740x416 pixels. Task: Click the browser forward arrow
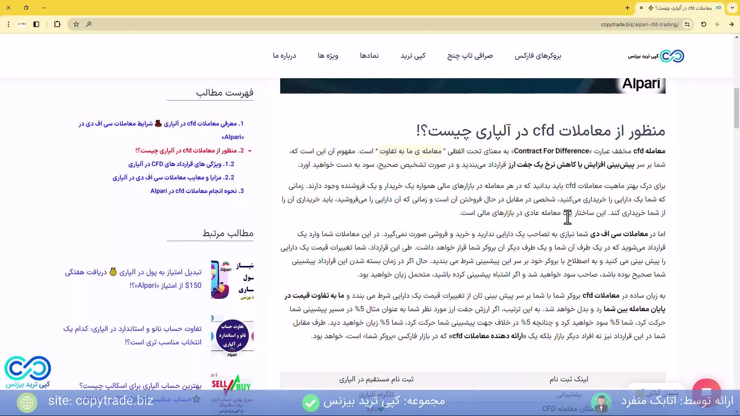coord(731,24)
